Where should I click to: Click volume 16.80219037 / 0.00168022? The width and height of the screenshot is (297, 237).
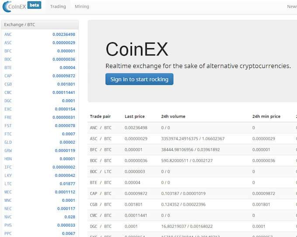187,227
